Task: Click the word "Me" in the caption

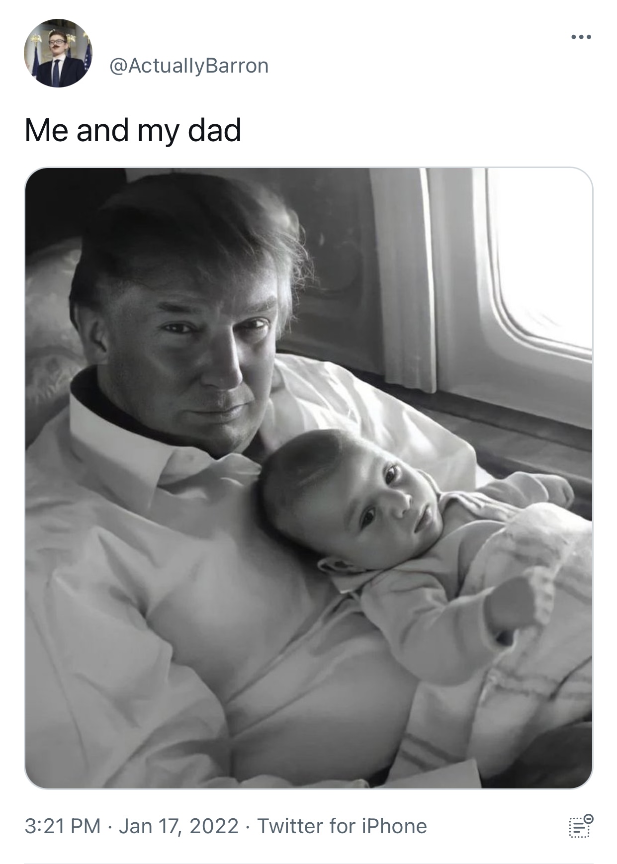Action: coord(46,130)
